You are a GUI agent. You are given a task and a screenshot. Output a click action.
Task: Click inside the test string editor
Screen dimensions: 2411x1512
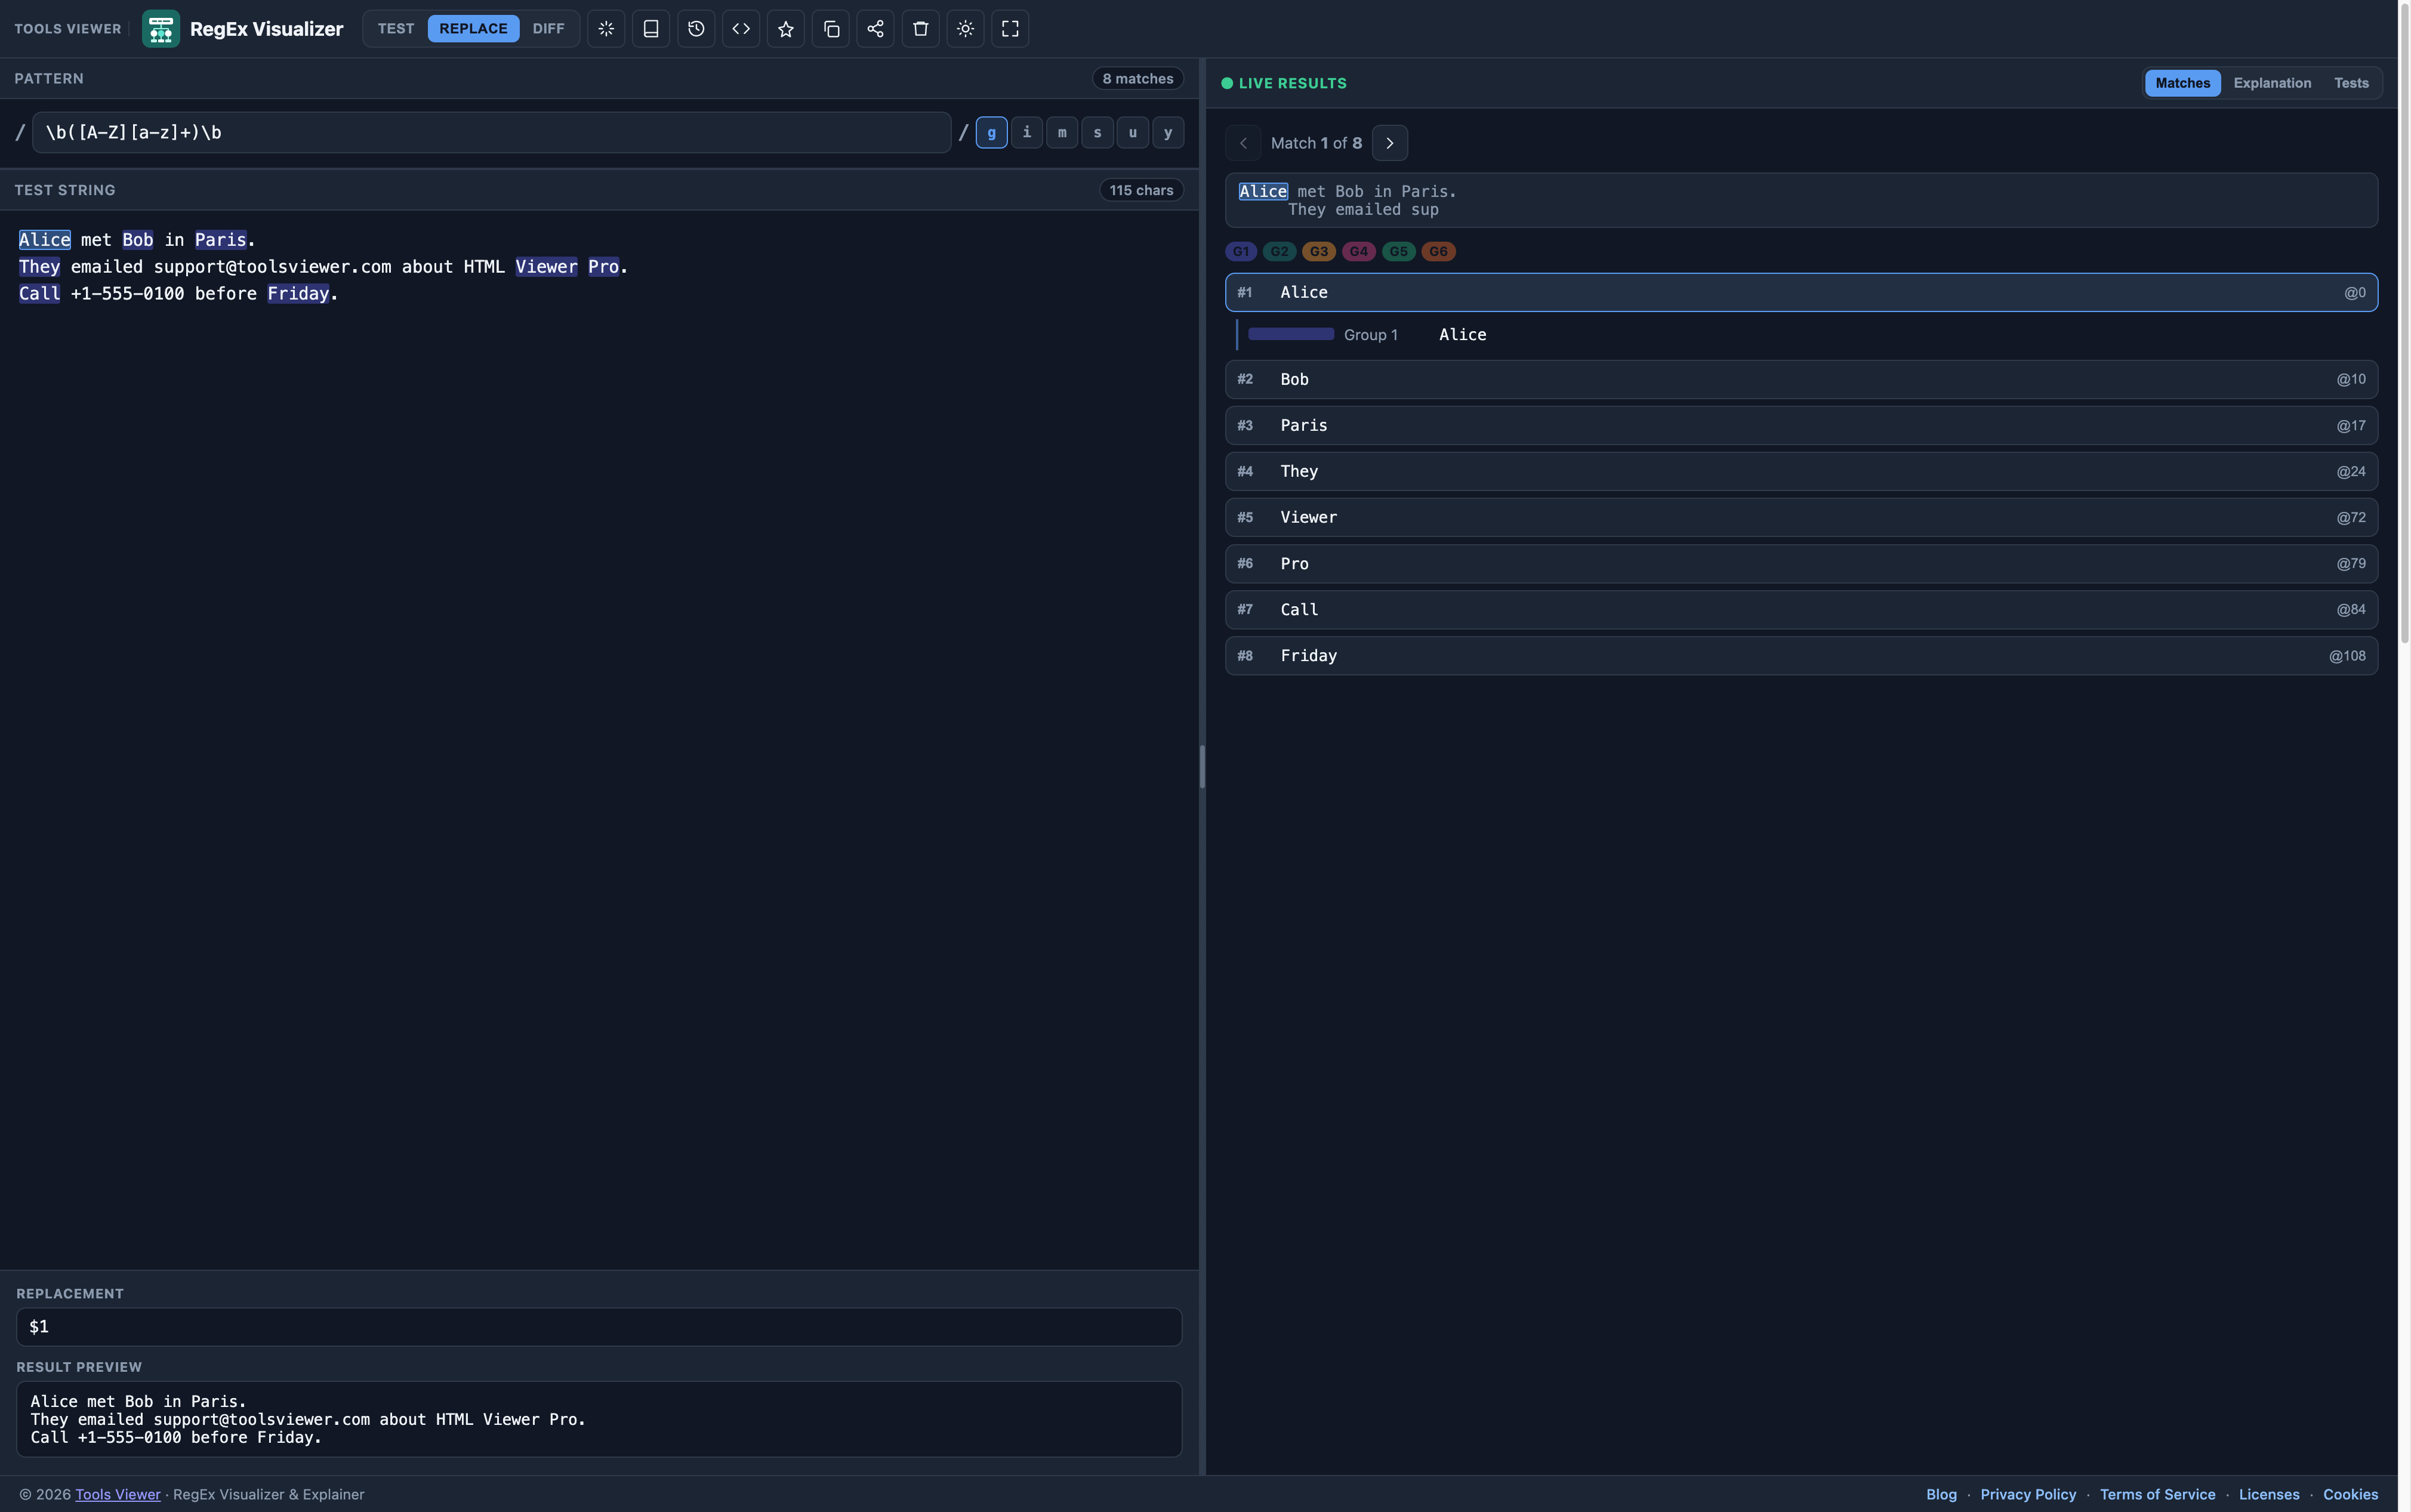(599, 740)
